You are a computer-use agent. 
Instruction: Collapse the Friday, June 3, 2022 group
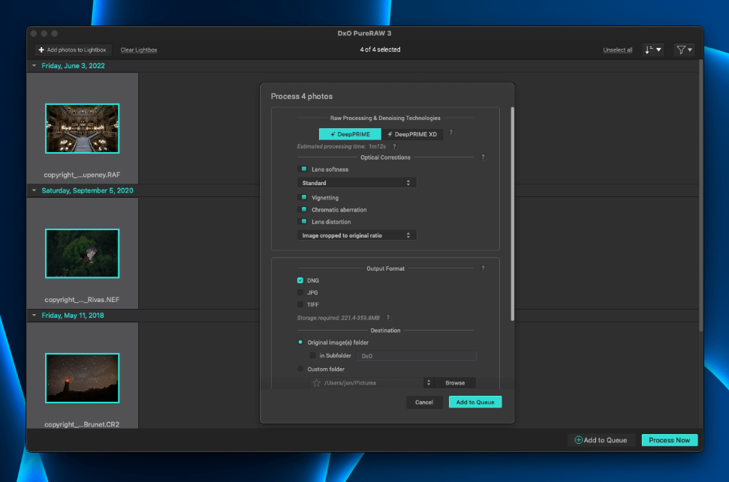34,66
